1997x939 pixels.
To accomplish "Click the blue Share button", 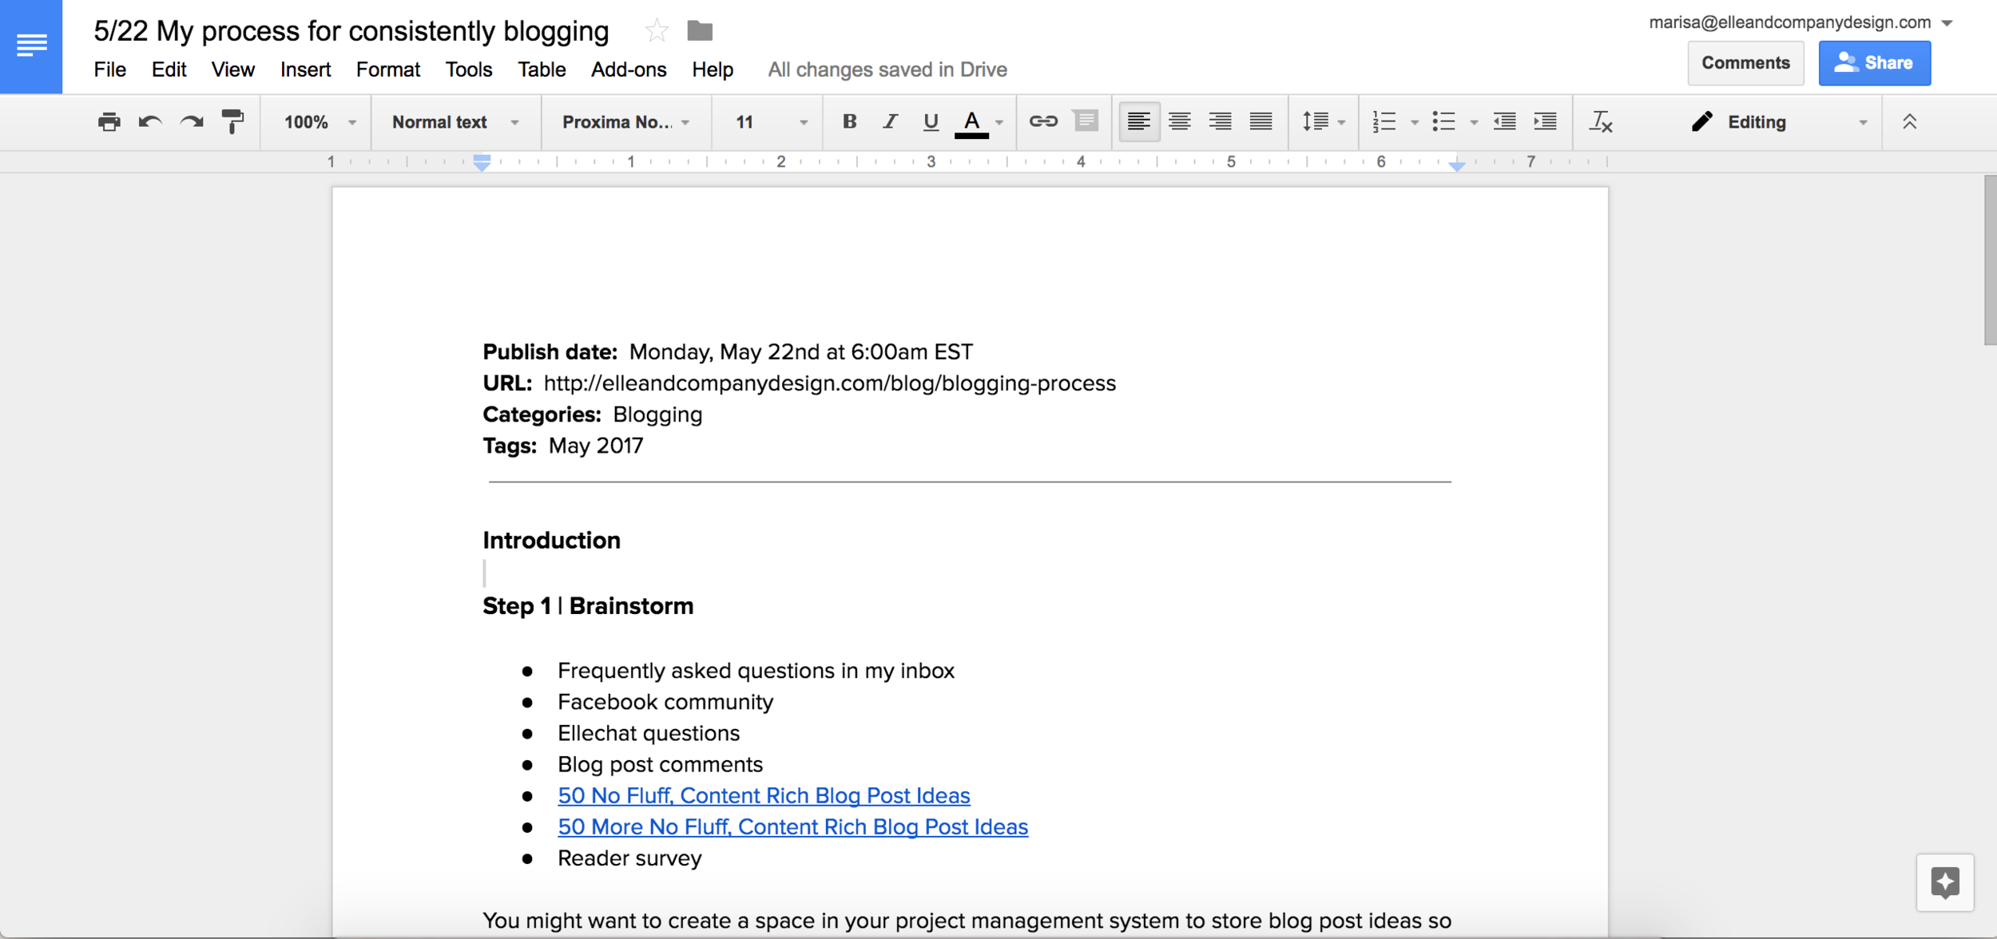I will click(1874, 63).
